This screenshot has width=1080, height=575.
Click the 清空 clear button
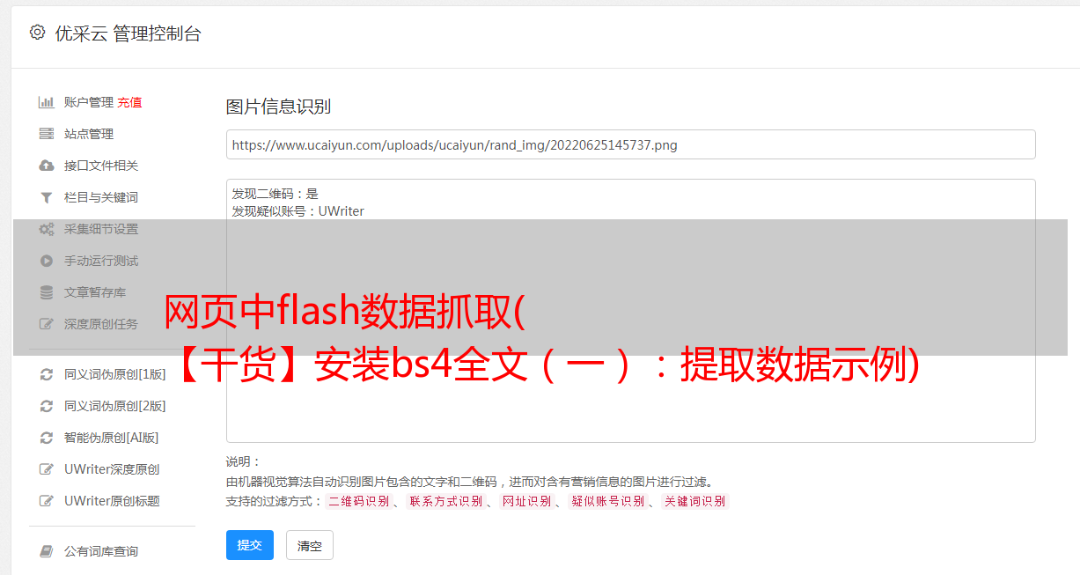point(310,545)
